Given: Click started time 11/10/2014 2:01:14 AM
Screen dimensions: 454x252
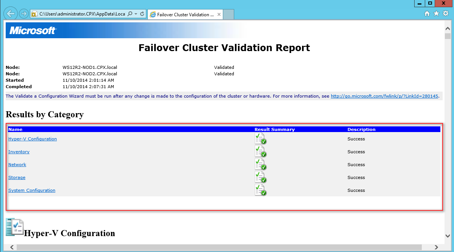Looking at the screenshot, I should pyautogui.click(x=88, y=80).
